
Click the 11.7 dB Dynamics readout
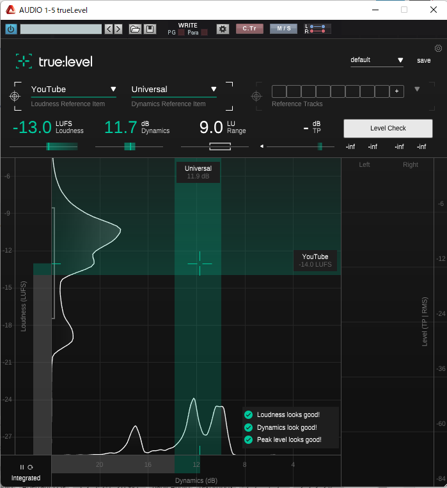point(137,127)
